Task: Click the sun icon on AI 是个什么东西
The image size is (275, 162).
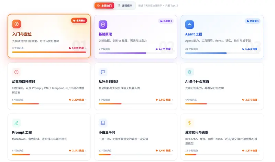Action: [x=189, y=72]
